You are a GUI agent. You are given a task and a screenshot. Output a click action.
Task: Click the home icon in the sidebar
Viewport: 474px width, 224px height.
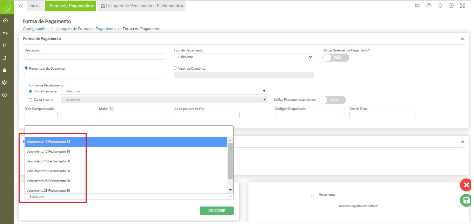pos(5,21)
